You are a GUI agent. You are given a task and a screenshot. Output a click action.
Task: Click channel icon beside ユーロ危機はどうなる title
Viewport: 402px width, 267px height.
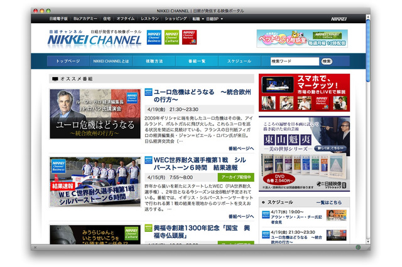pyautogui.click(x=148, y=92)
